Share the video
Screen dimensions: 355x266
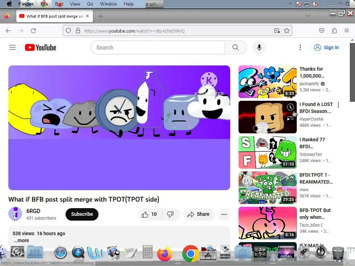(x=199, y=214)
